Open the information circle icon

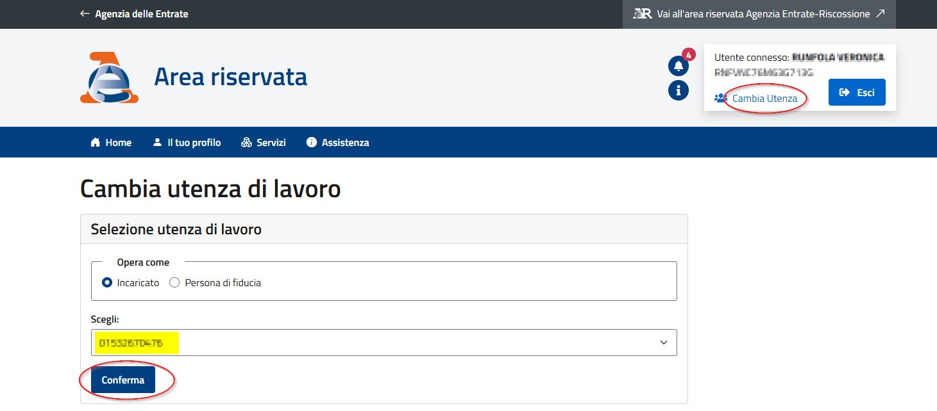point(679,90)
